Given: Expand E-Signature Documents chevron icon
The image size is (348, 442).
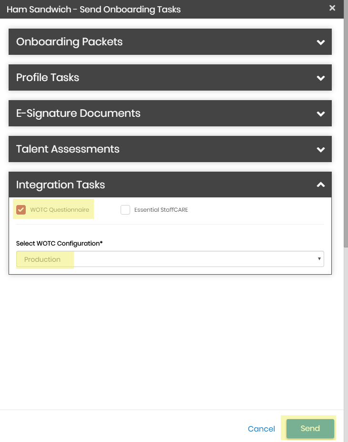Looking at the screenshot, I should (321, 114).
